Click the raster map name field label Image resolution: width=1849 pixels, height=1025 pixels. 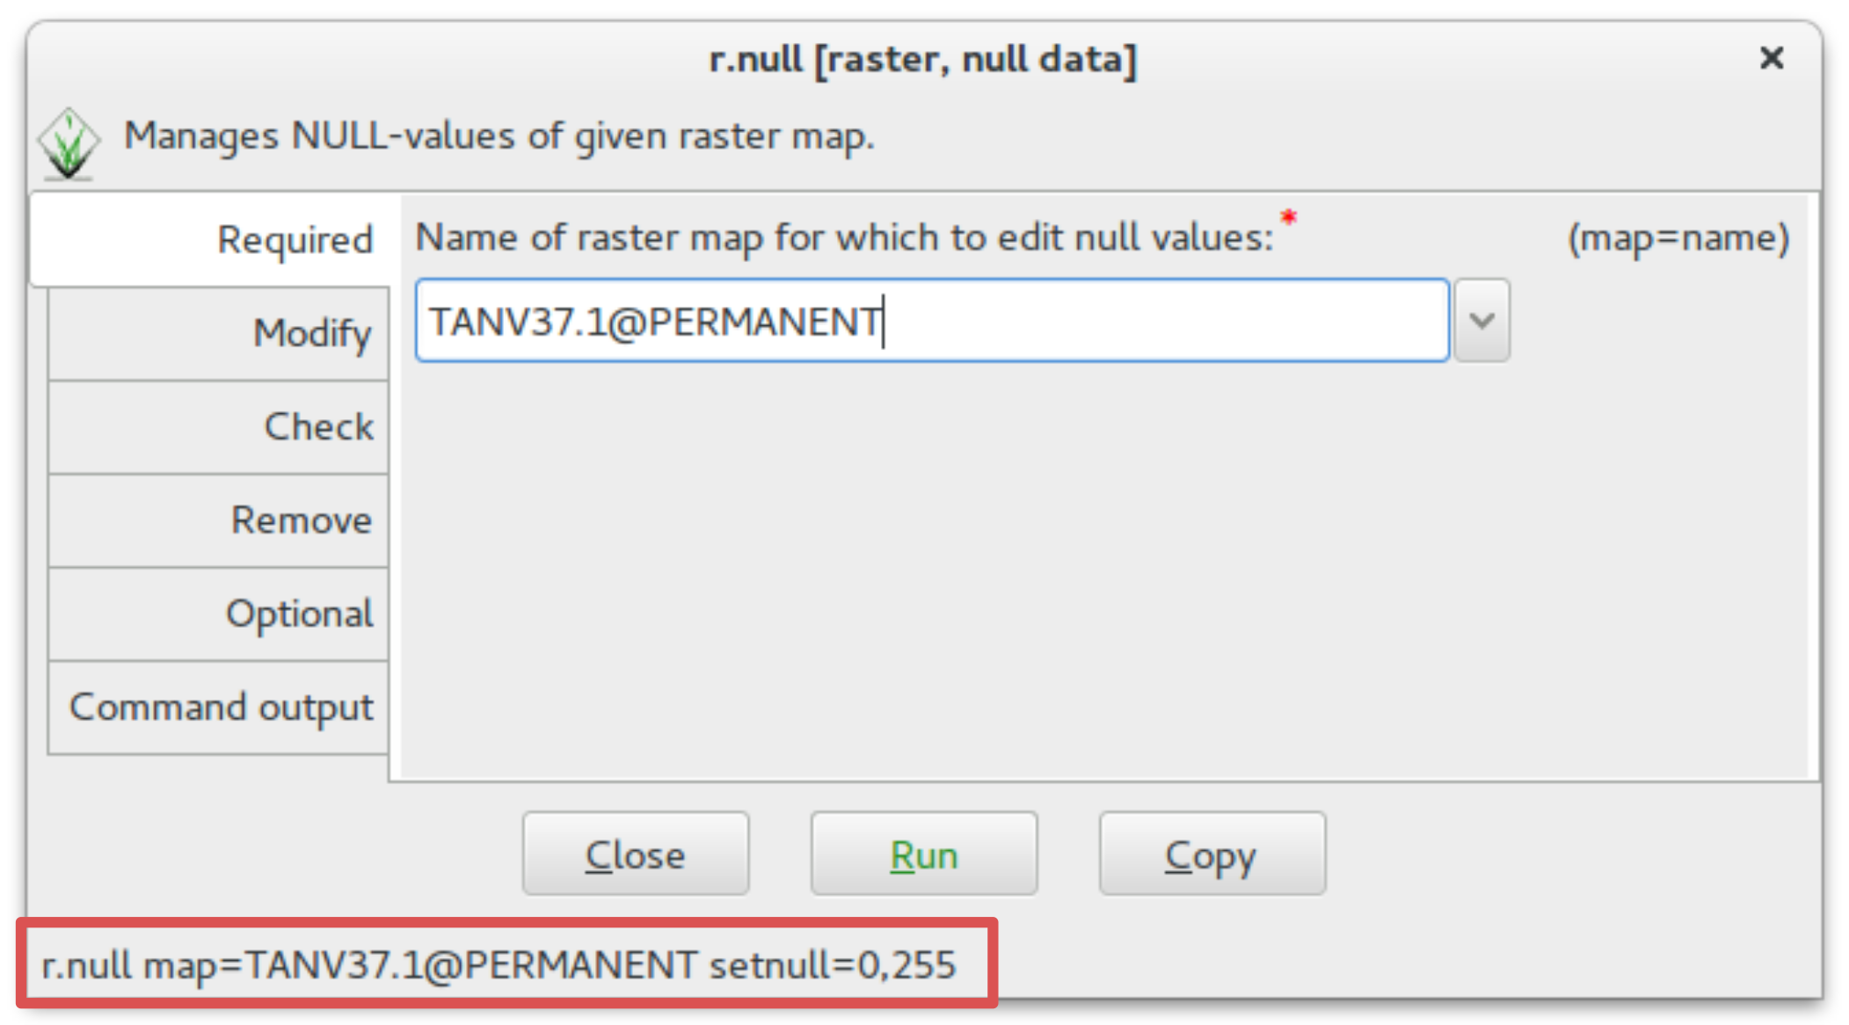(844, 237)
